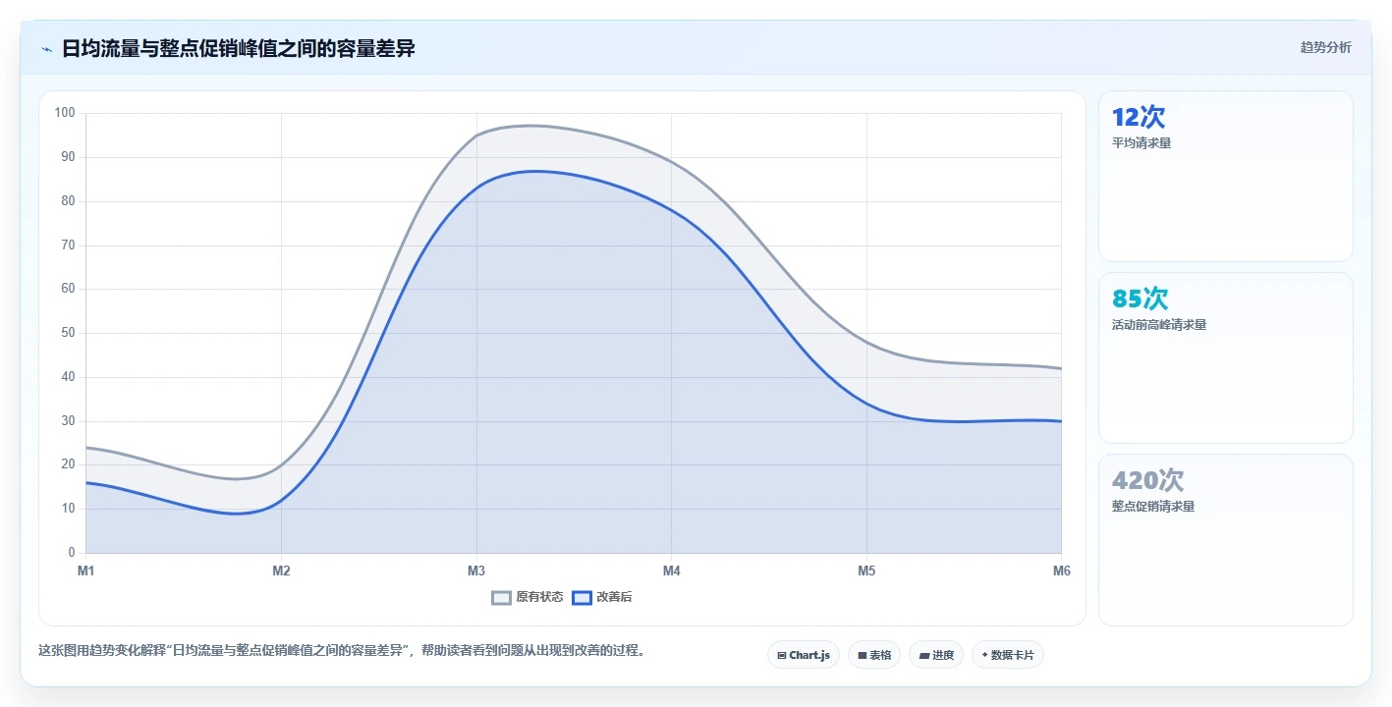
Task: Open the 85次 活动前高峰请求量 card
Action: tap(1226, 357)
